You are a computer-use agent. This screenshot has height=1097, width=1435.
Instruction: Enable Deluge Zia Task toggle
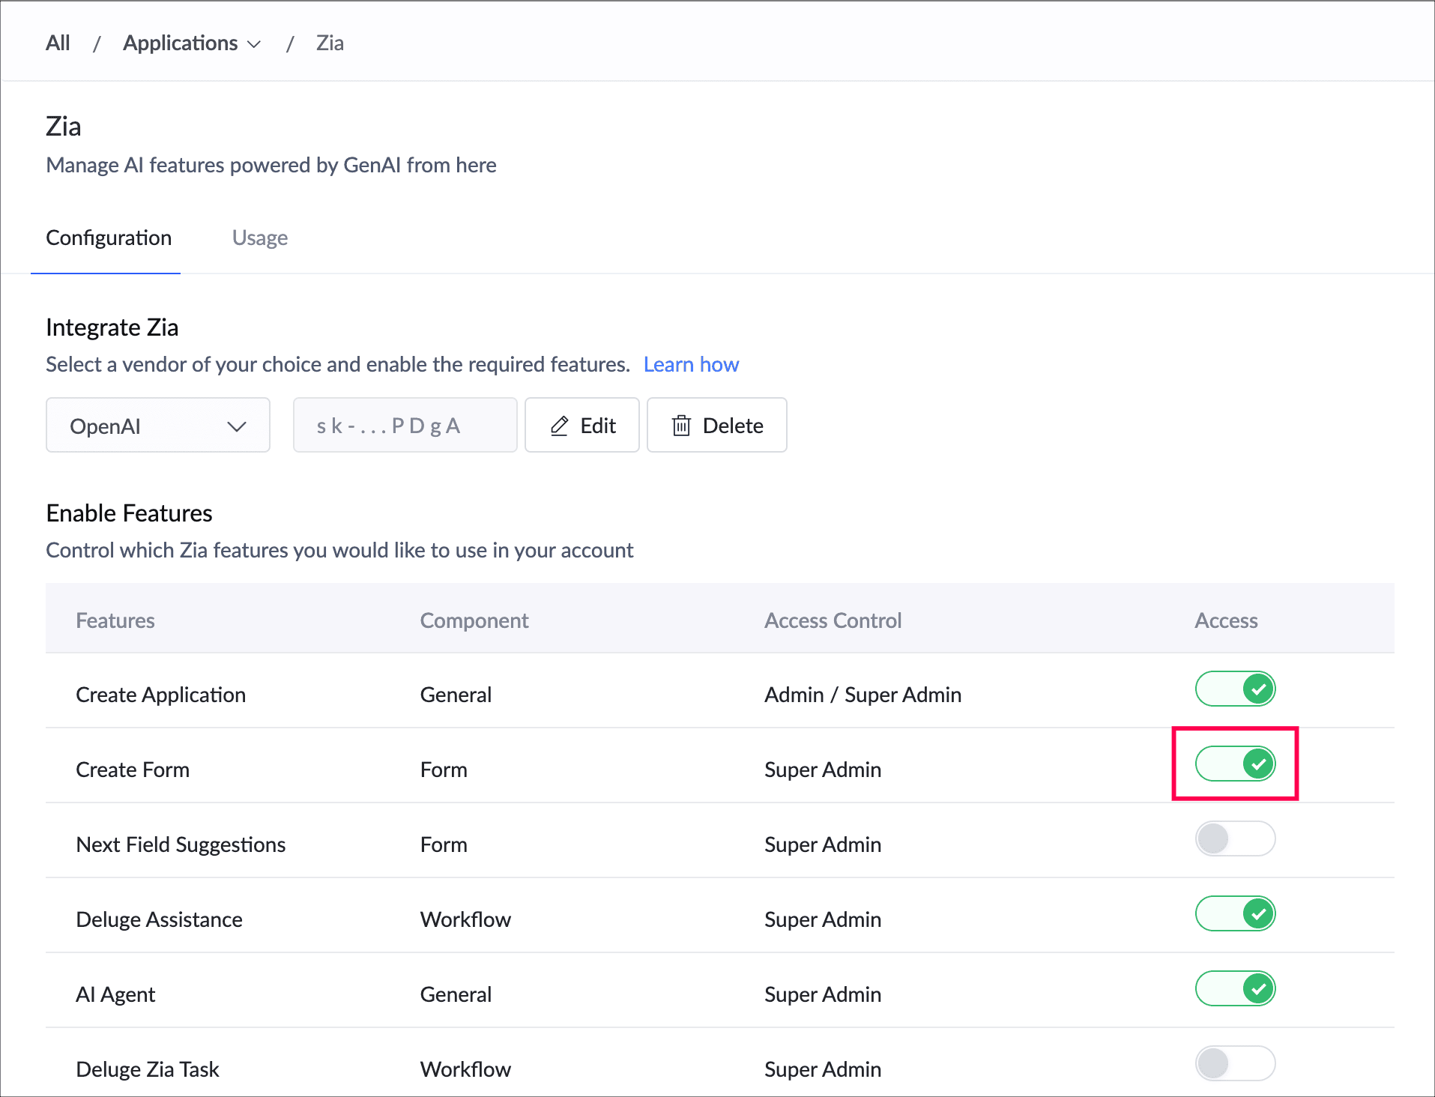1235,1063
